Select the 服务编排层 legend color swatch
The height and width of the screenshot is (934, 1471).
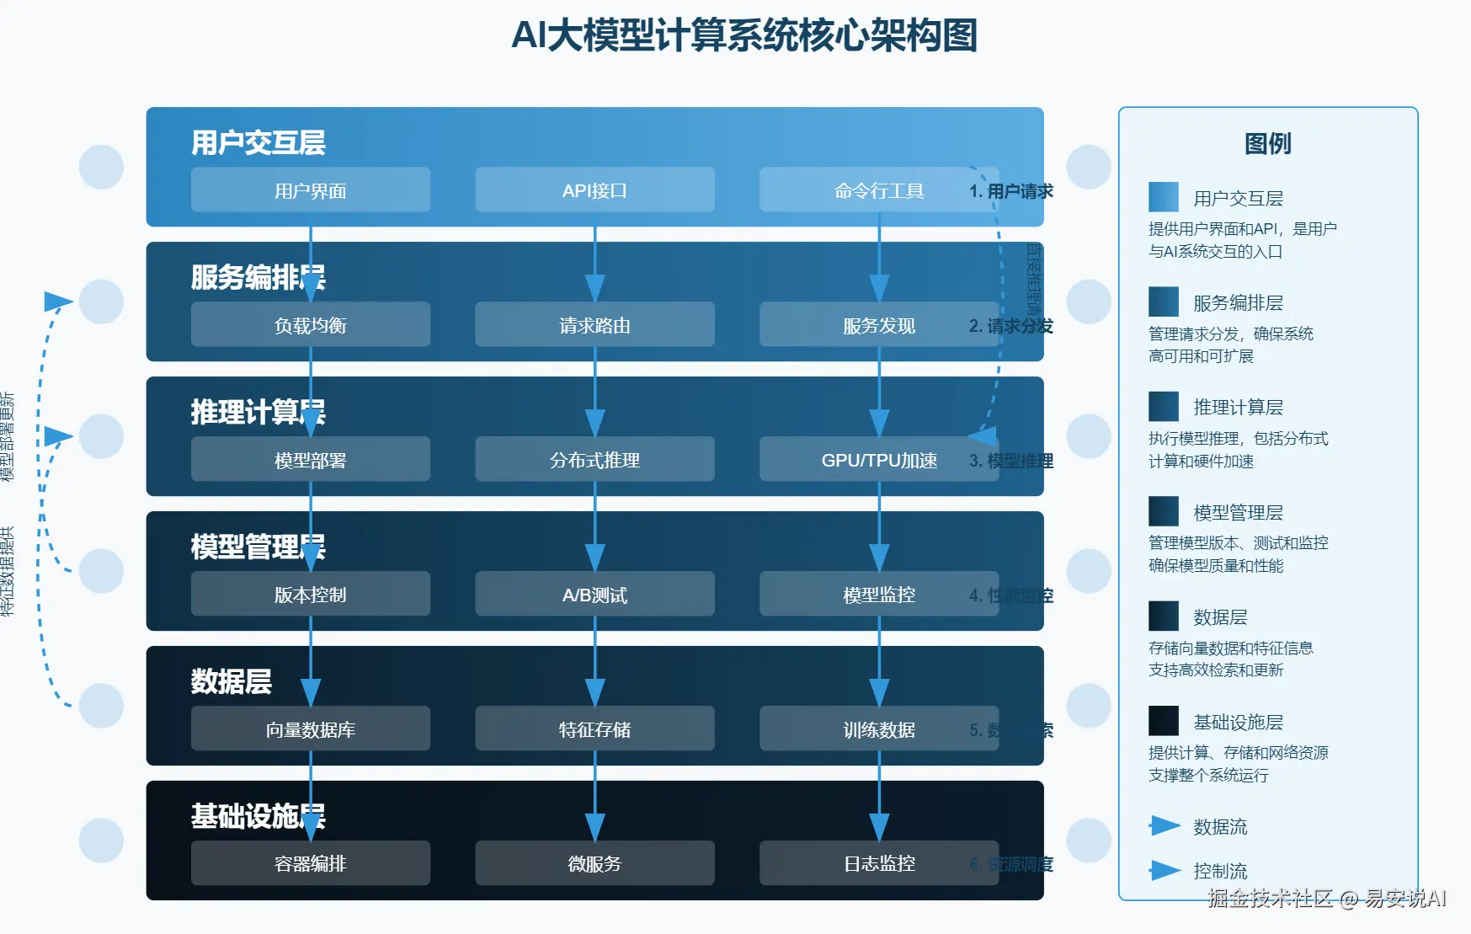1164,302
